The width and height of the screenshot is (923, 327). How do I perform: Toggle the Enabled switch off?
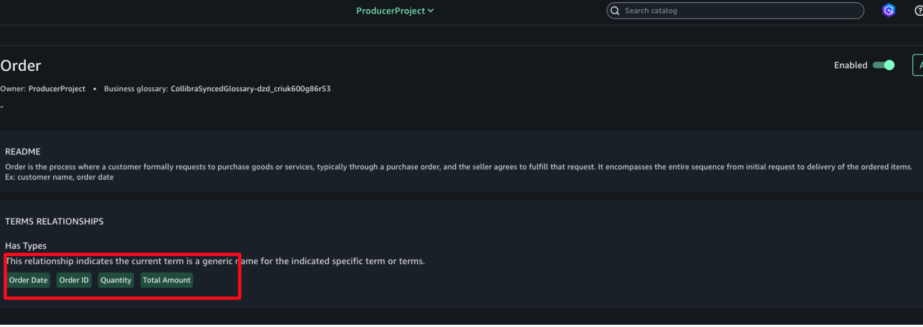pyautogui.click(x=884, y=65)
